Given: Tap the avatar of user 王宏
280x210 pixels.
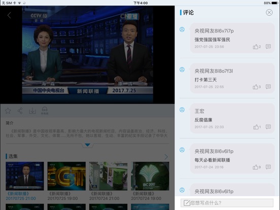Looking at the screenshot, I should [182, 110].
